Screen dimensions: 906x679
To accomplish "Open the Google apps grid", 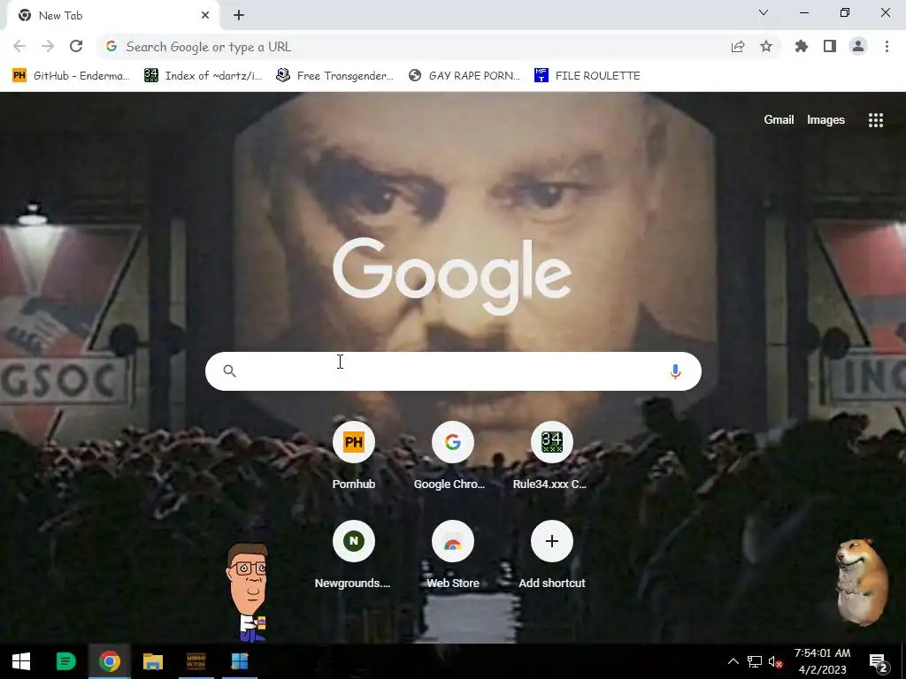I will tap(876, 119).
